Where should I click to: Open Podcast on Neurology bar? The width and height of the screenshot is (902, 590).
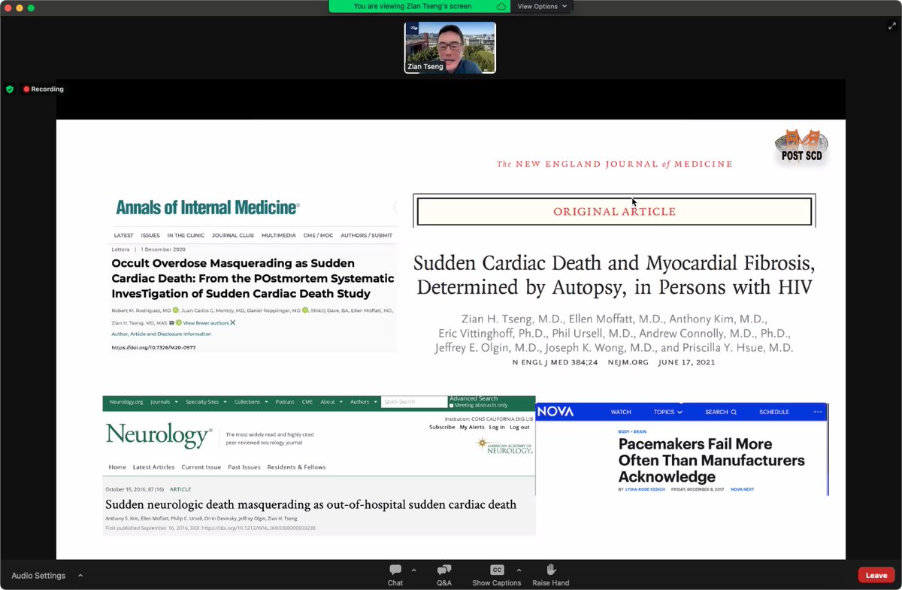click(x=285, y=402)
